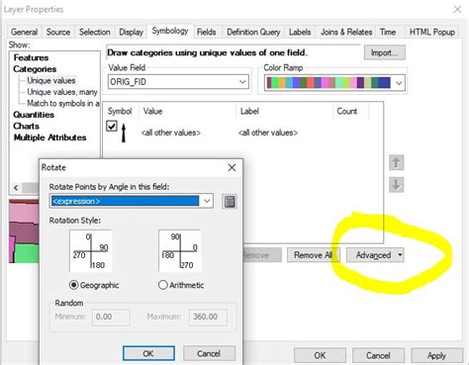This screenshot has height=365, width=469.
Task: Open the rotation expression calculator icon
Action: click(x=230, y=201)
